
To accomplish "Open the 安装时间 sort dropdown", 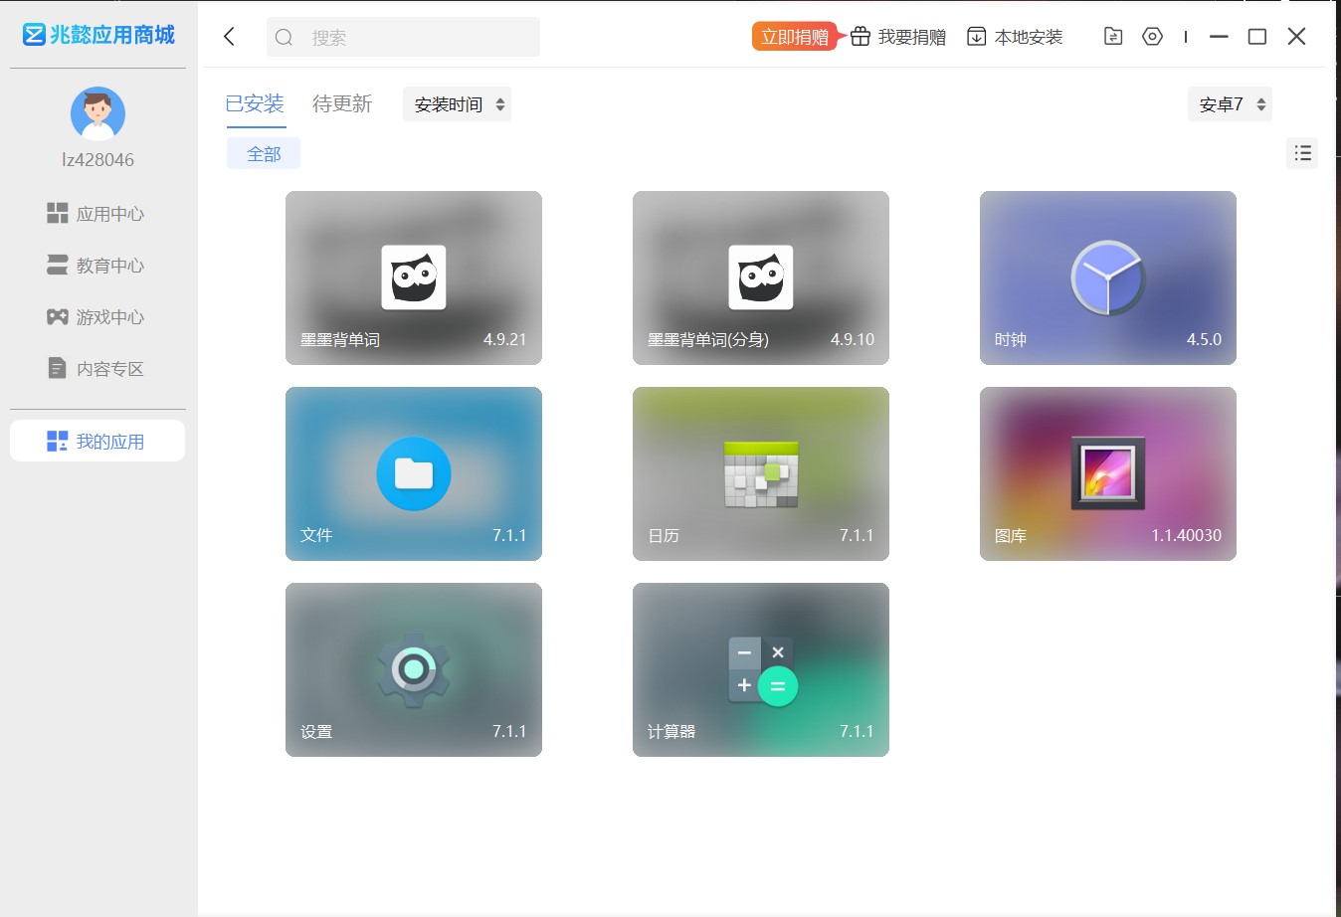I will [x=458, y=104].
